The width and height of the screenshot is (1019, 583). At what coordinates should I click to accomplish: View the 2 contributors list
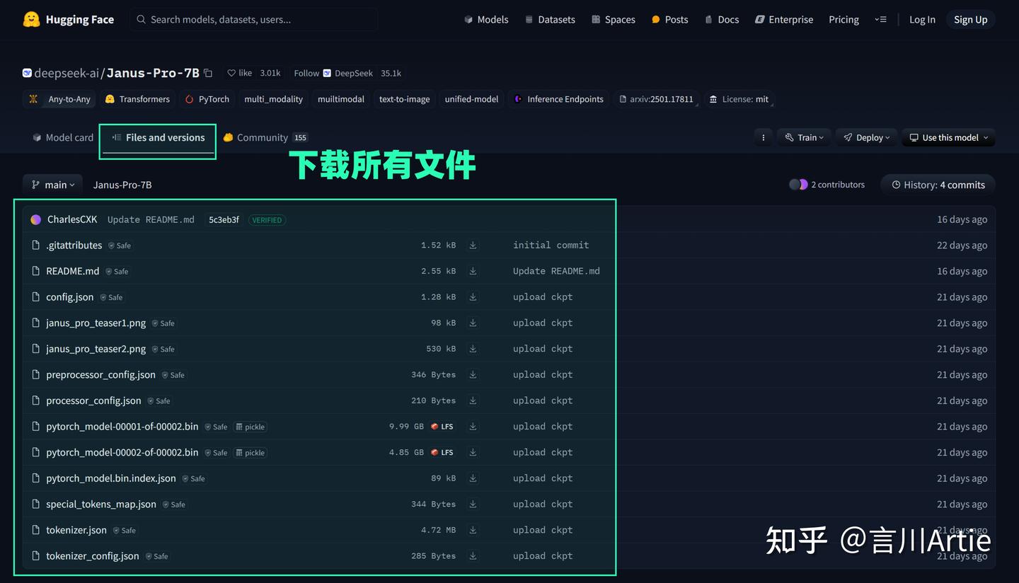[x=827, y=185]
